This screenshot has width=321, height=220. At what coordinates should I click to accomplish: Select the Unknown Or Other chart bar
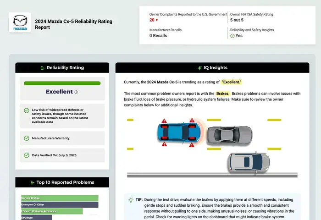(x=60, y=204)
